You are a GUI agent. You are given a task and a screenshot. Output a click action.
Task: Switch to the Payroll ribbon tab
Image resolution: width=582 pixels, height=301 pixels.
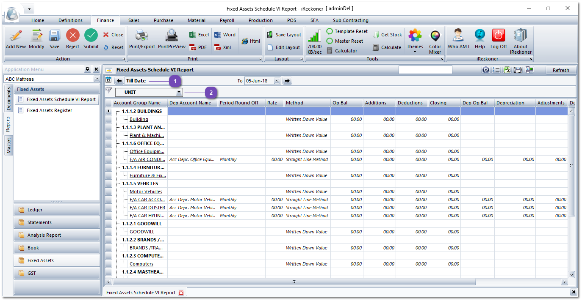tap(227, 20)
